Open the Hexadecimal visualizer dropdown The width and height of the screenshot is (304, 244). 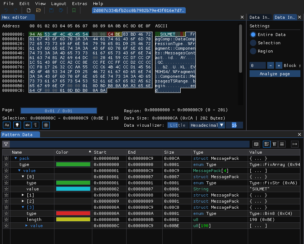pos(207,125)
